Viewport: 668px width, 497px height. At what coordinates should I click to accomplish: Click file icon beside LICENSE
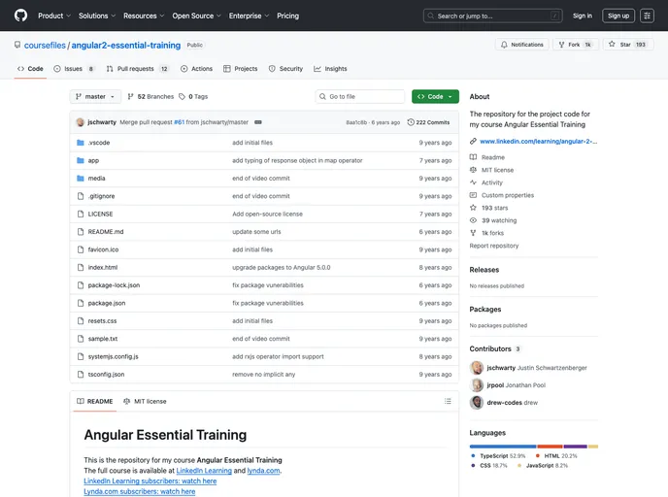point(80,214)
